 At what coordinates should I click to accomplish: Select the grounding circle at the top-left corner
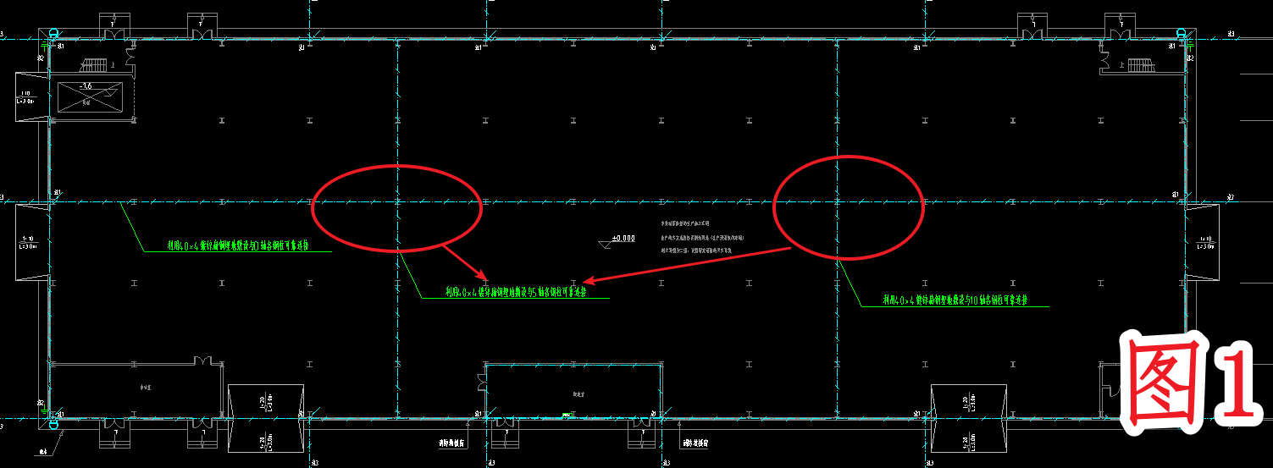(x=54, y=34)
